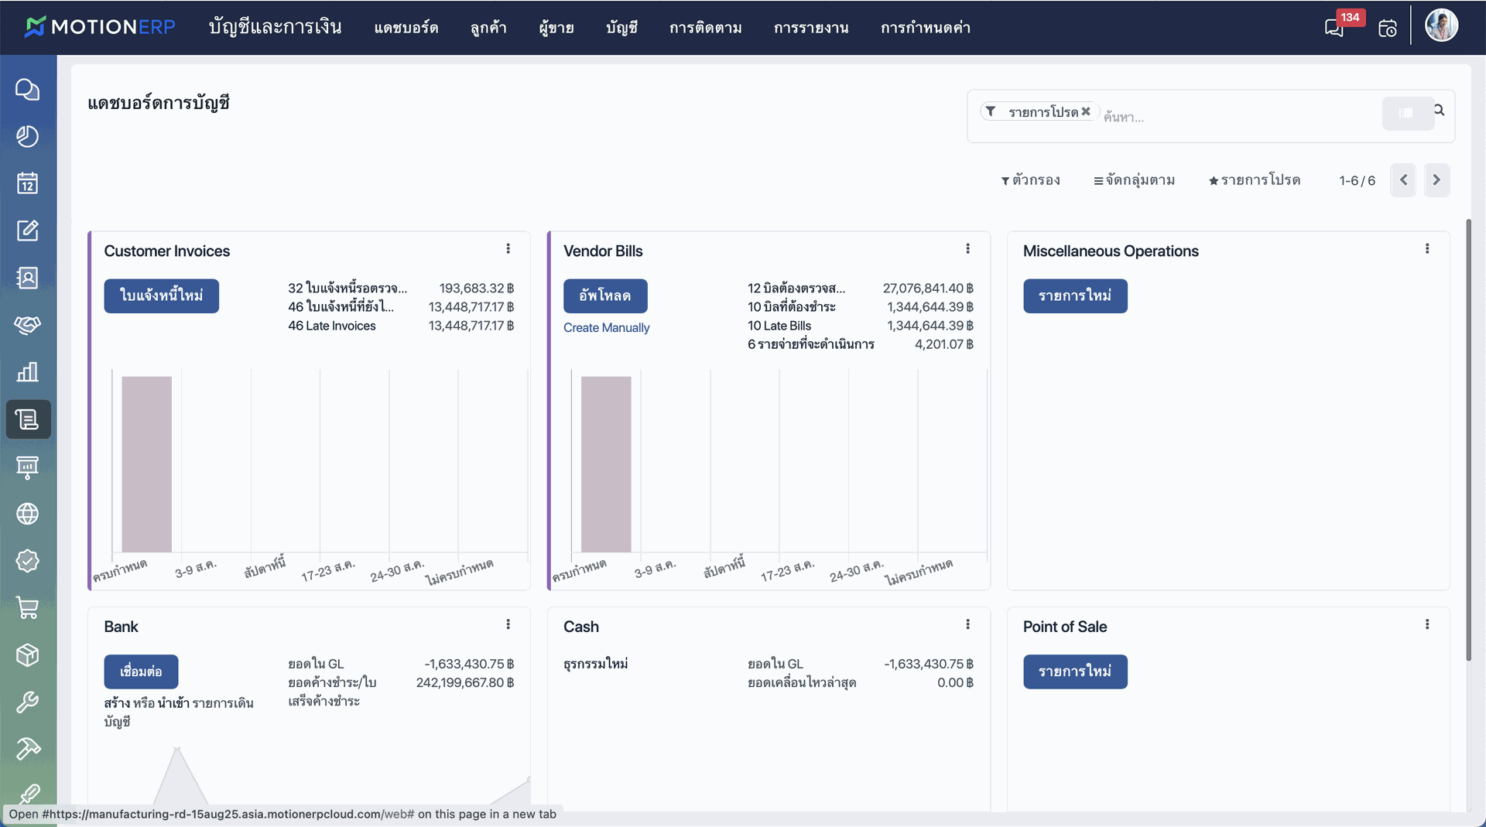The image size is (1486, 827).
Task: Open the handshake CRM sidebar icon
Action: pyautogui.click(x=28, y=325)
